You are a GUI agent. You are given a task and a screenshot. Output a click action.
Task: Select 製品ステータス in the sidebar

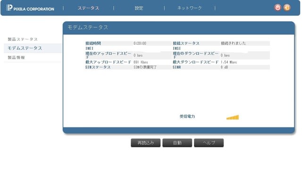click(23, 39)
